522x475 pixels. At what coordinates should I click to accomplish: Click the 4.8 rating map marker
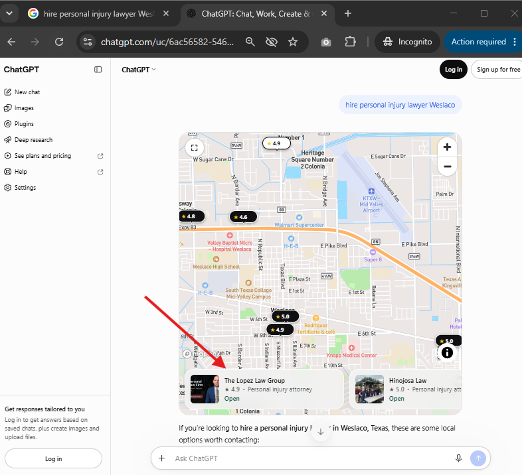pos(191,216)
